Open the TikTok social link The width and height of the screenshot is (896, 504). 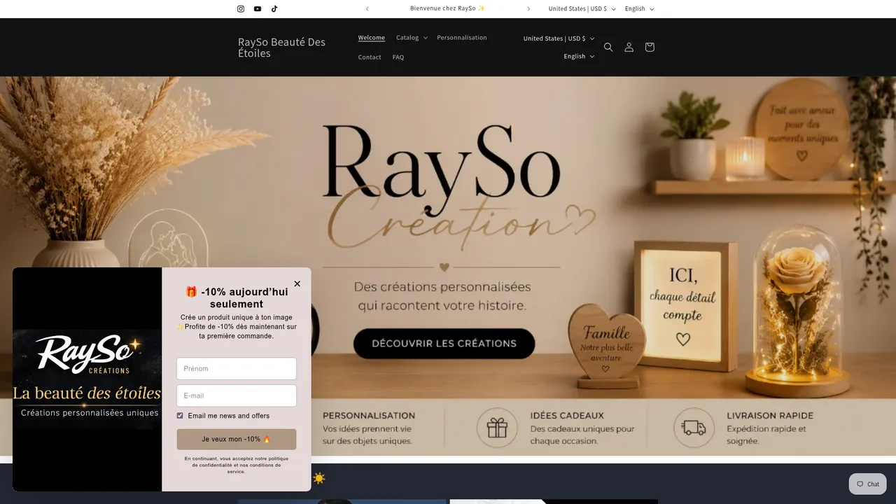[x=274, y=9]
